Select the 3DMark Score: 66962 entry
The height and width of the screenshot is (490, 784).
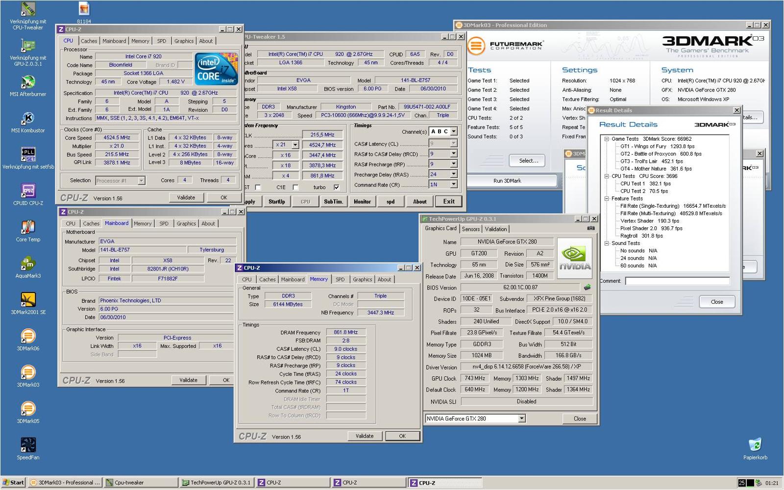667,139
